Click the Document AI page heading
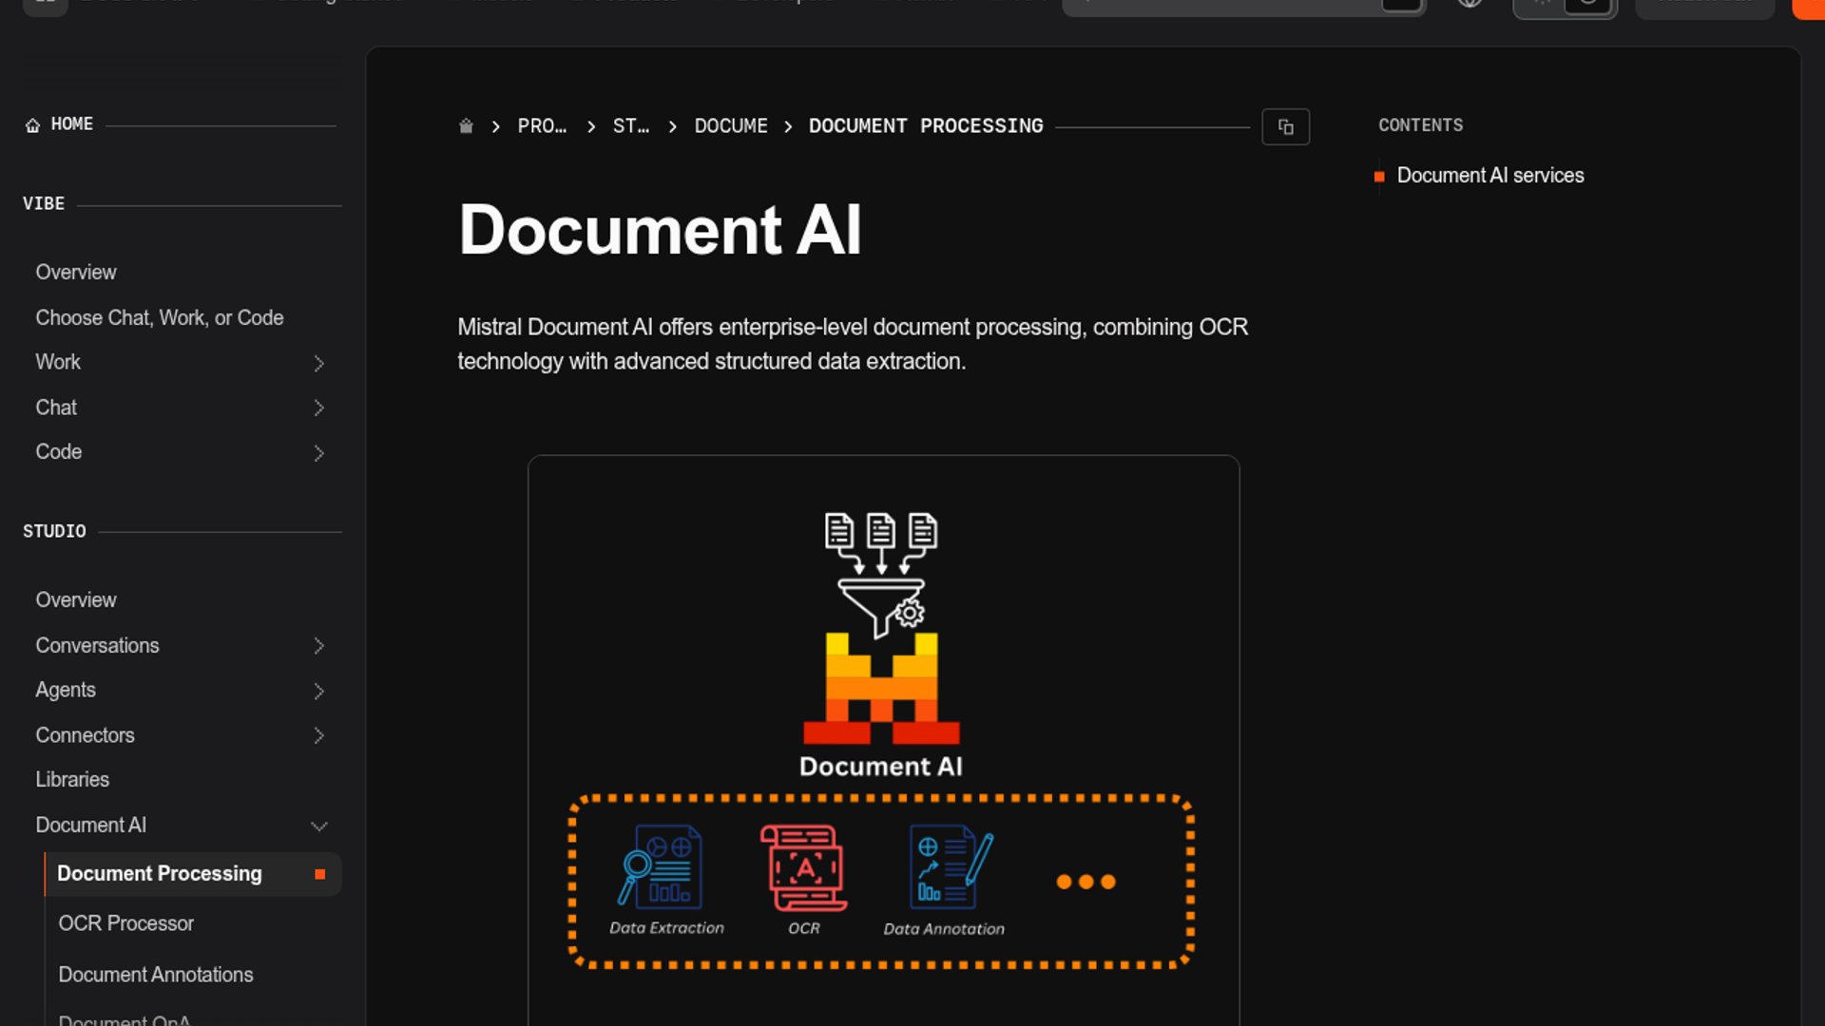This screenshot has width=1825, height=1026. (660, 230)
